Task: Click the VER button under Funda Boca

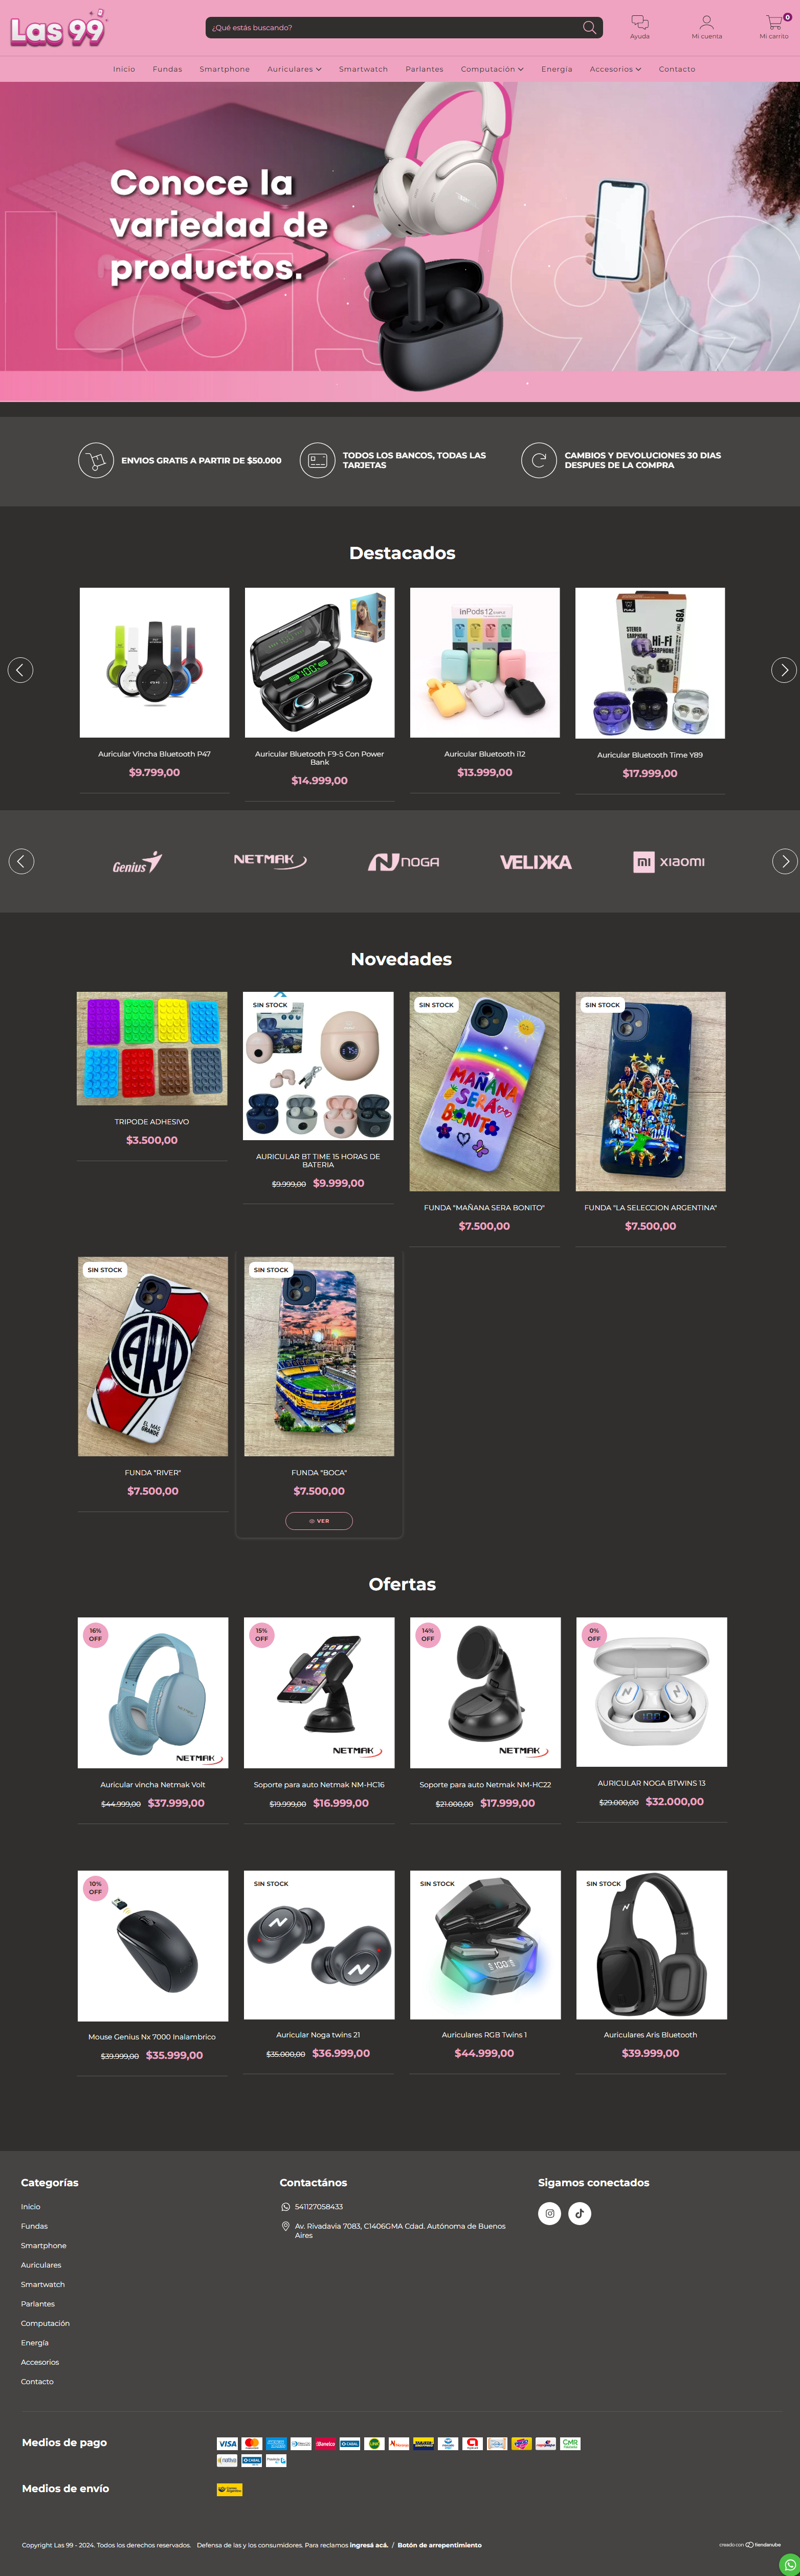Action: [319, 1521]
